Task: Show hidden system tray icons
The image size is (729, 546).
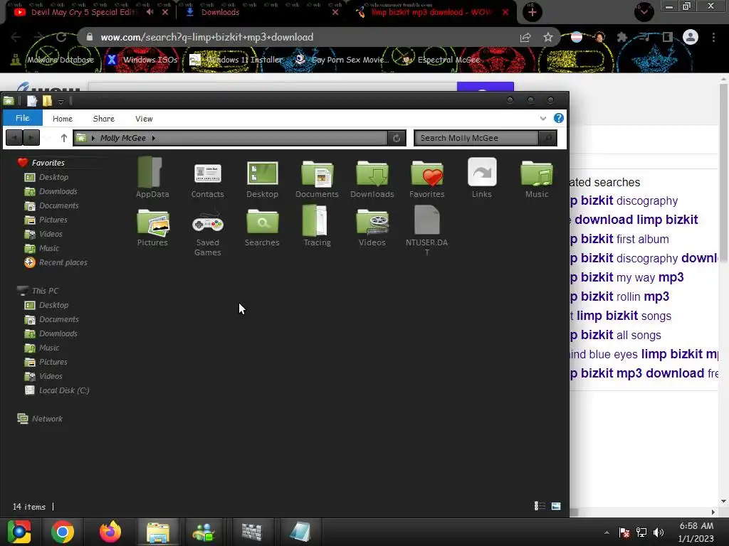Action: coord(607,532)
